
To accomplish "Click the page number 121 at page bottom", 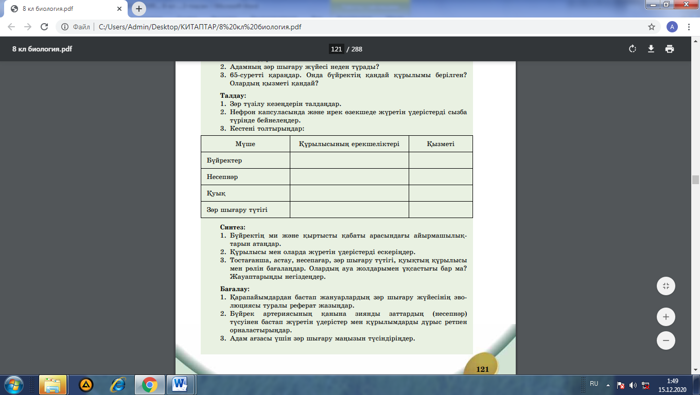I will (482, 369).
